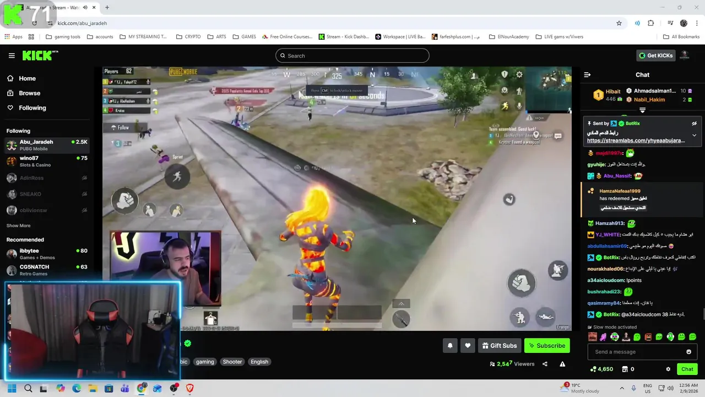Open Free Online Courses bookmark
Image resolution: width=705 pixels, height=397 pixels.
coord(287,37)
